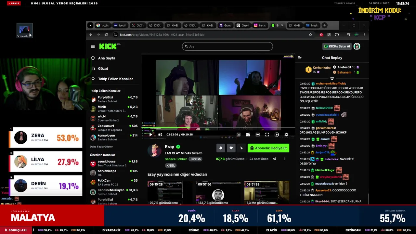The height and width of the screenshot is (234, 416).
Task: Open the Sadece Sohbet category link
Action: point(175,159)
